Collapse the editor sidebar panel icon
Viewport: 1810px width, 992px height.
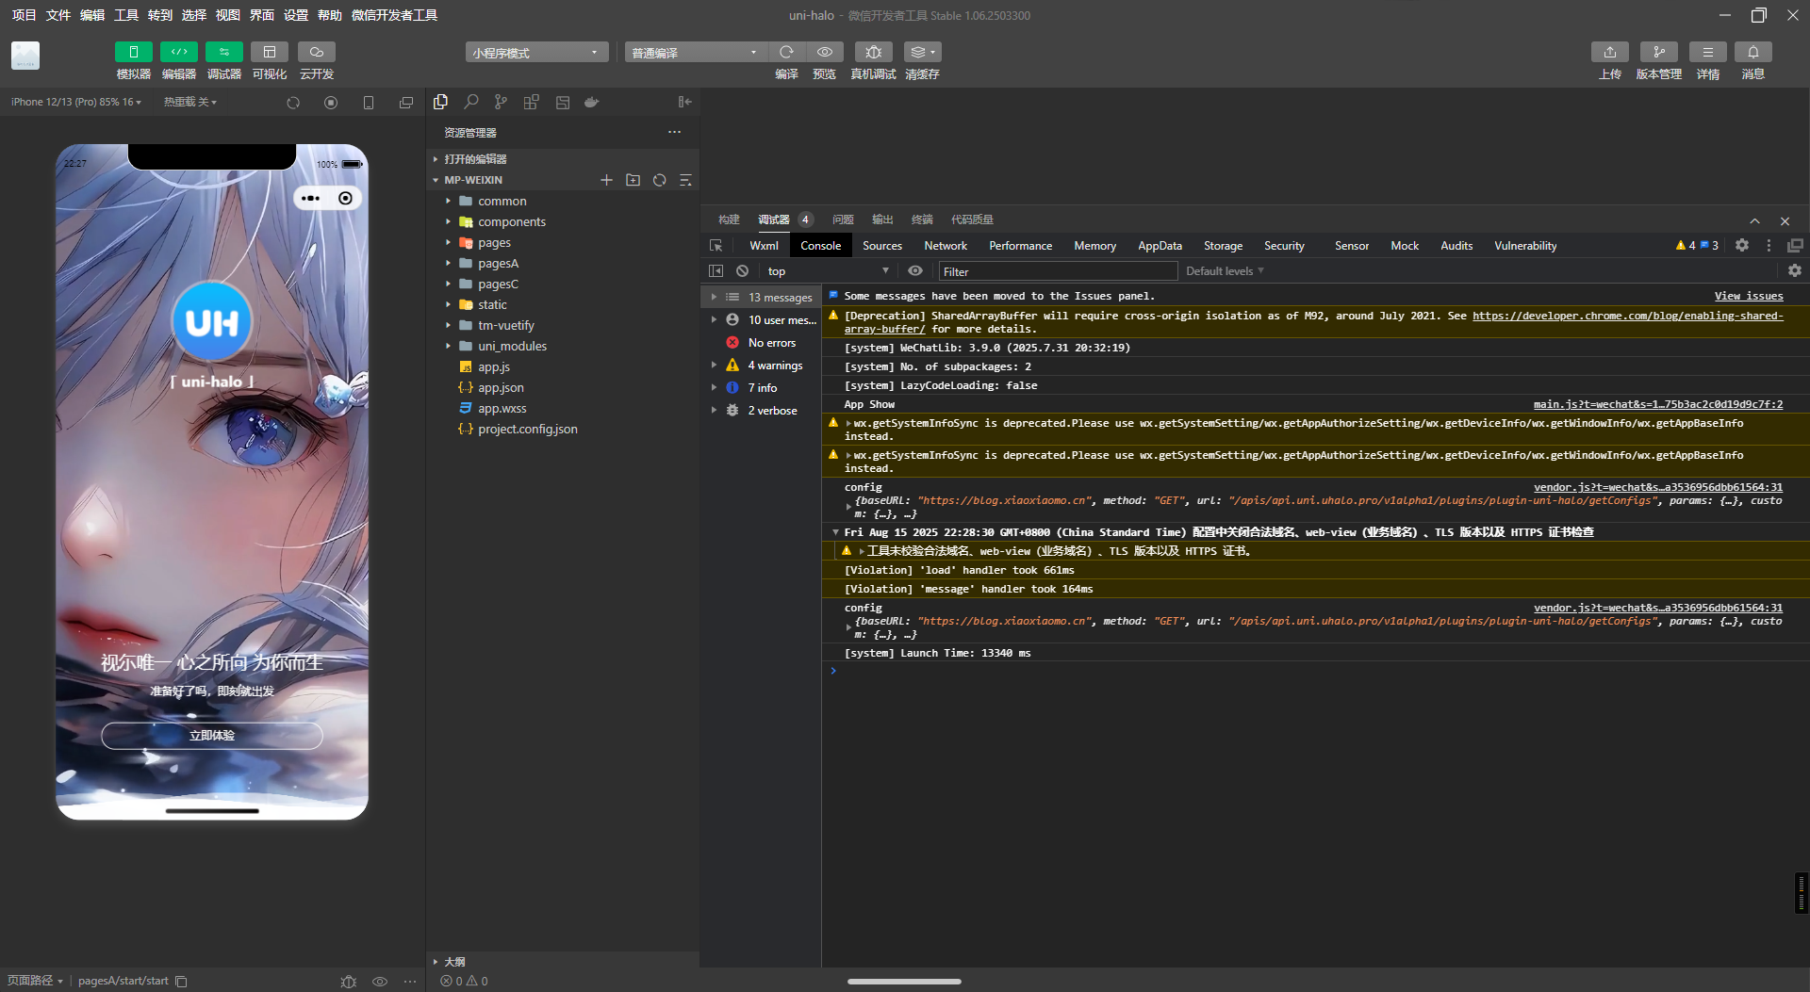point(685,102)
